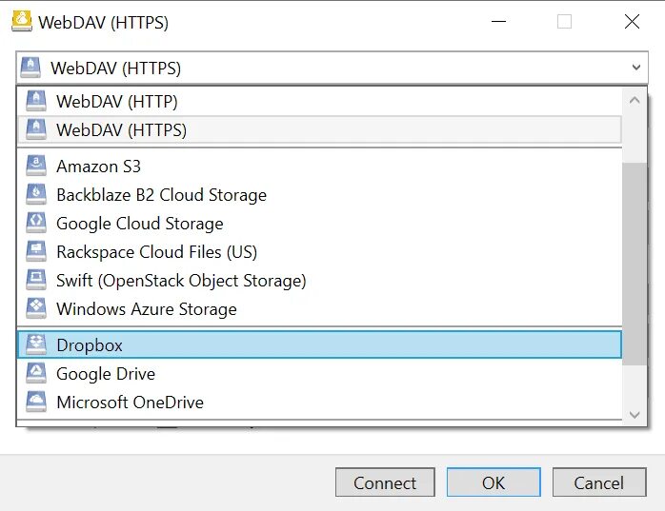Click the Backblaze B2 flame icon
Screen dimensions: 665x511
tap(36, 194)
